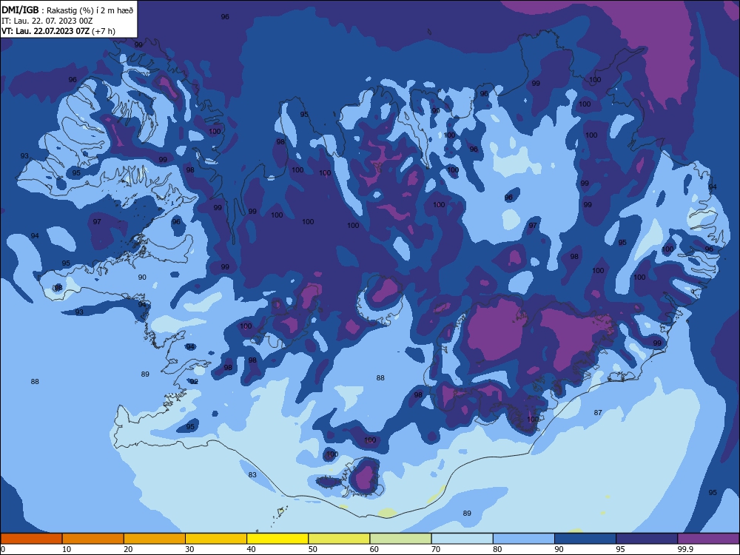Click the medium blue 90–95 legend swatch
This screenshot has height=555, width=740.
point(585,539)
